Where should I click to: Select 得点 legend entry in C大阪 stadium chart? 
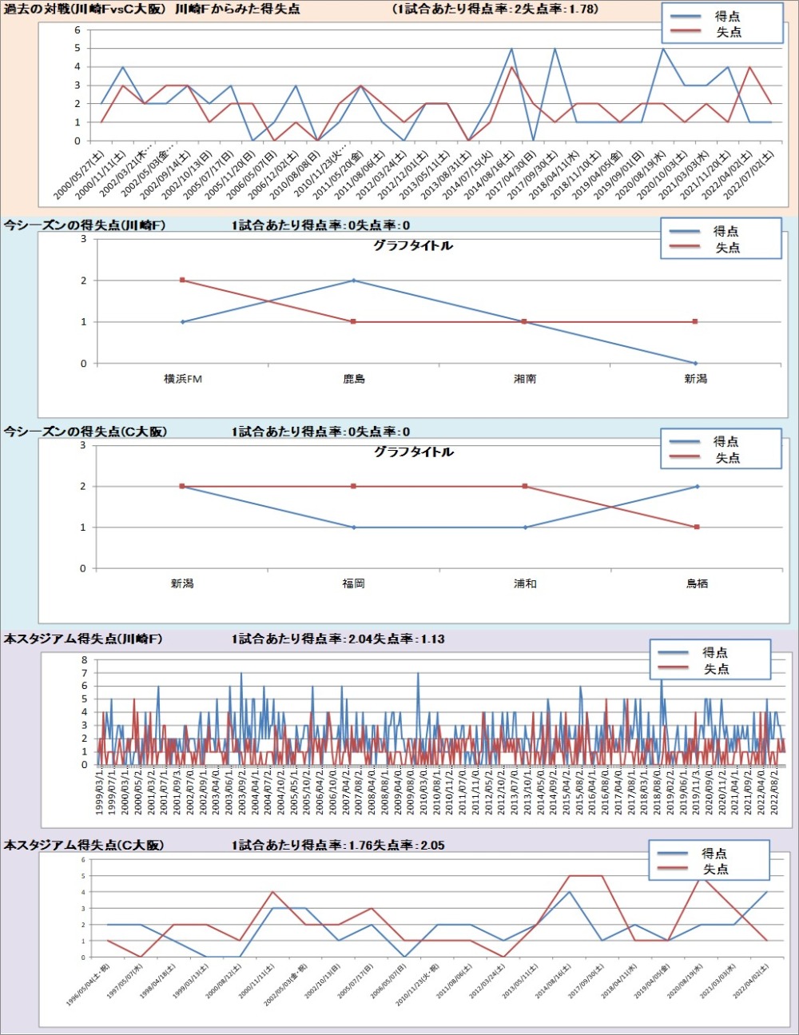[x=692, y=853]
